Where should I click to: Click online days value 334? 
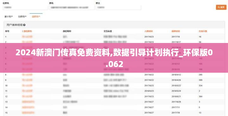[200, 86]
